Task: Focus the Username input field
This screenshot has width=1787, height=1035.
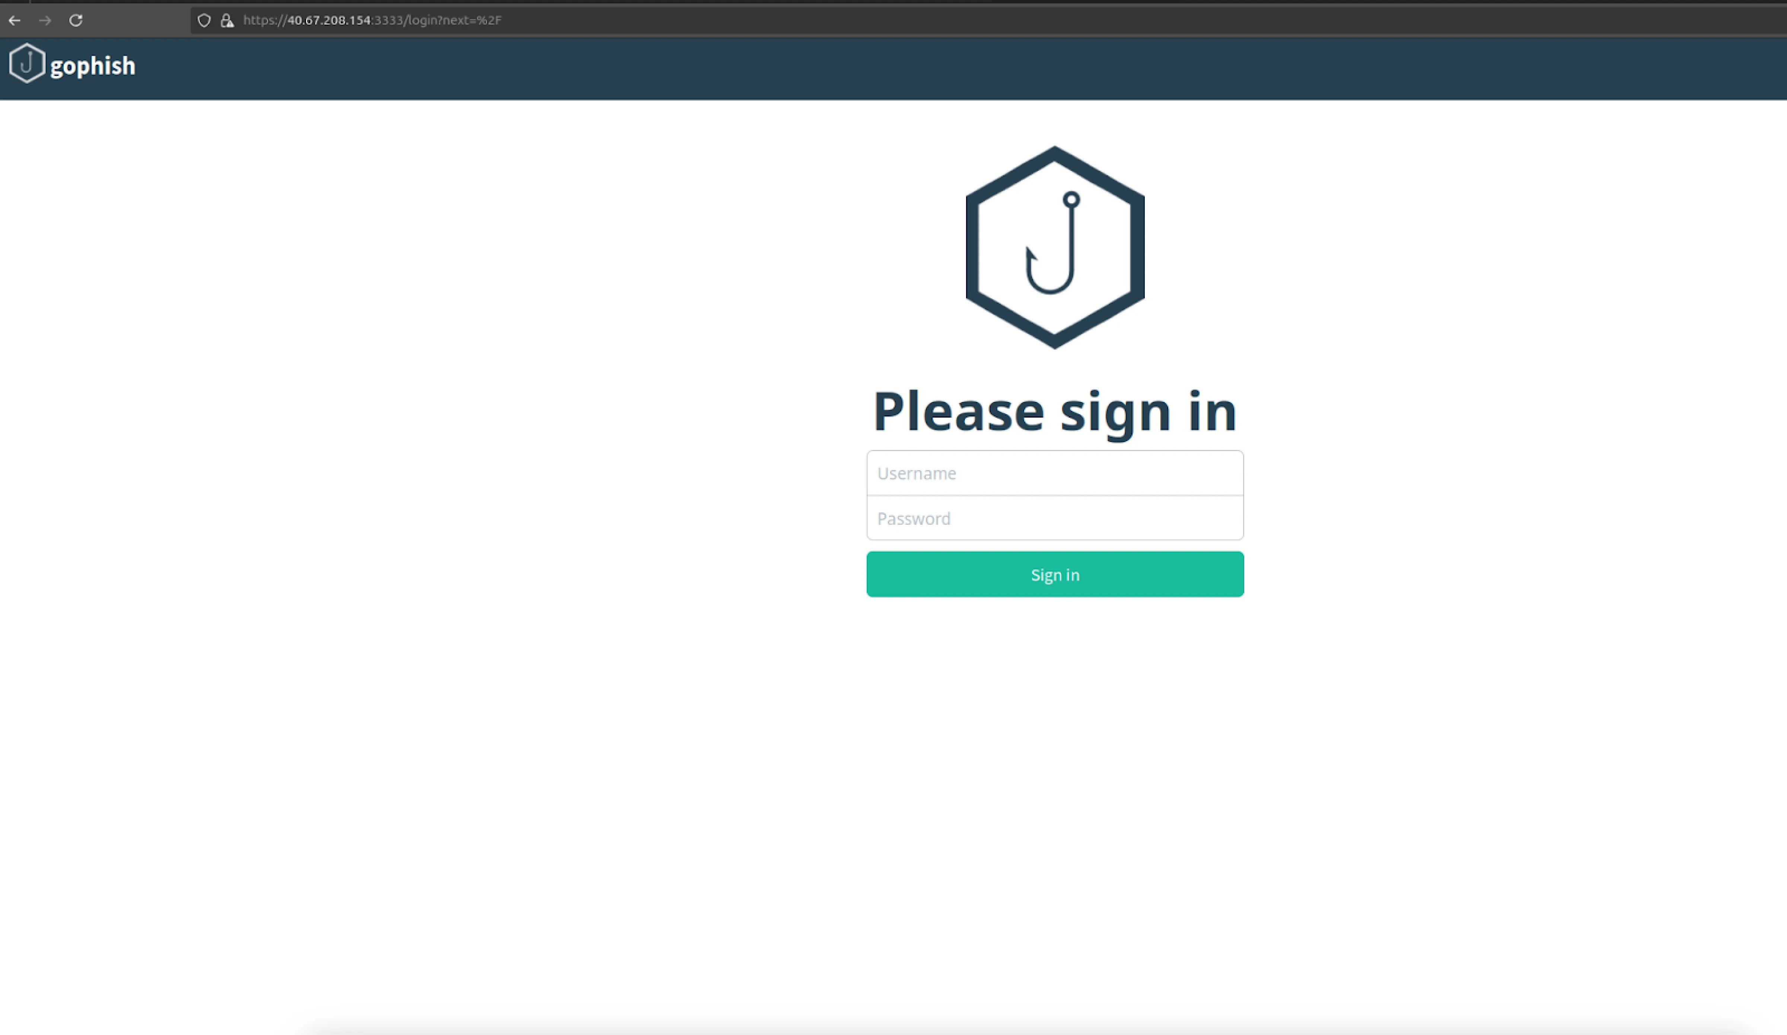Action: pyautogui.click(x=1055, y=473)
